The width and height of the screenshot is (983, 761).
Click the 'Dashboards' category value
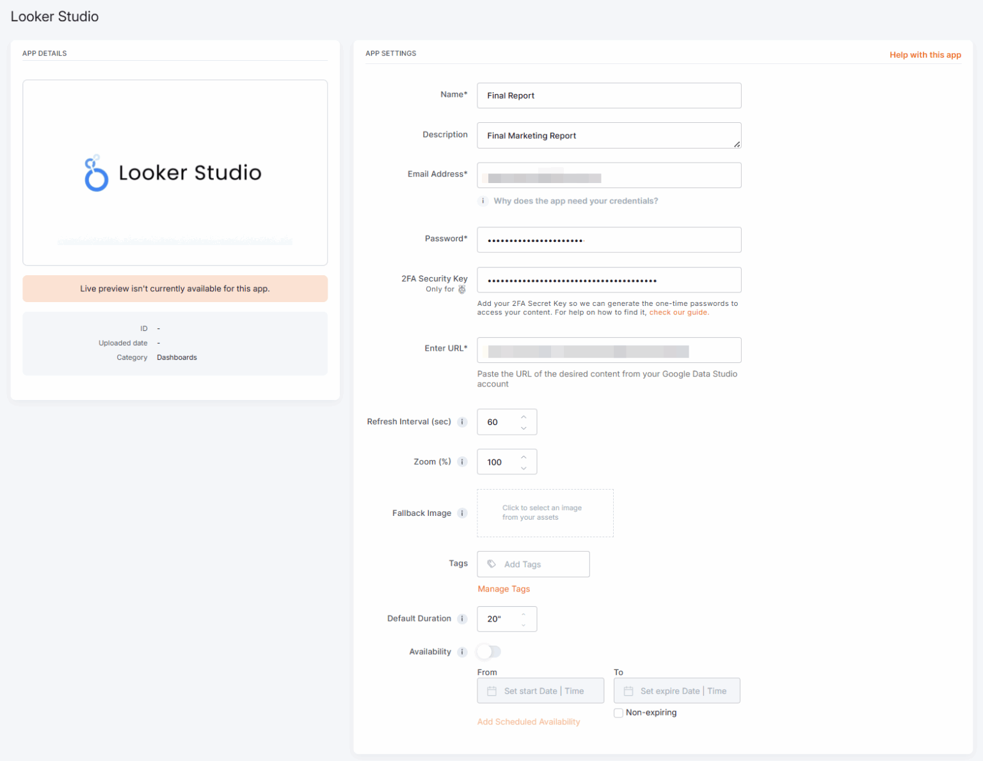(x=177, y=358)
